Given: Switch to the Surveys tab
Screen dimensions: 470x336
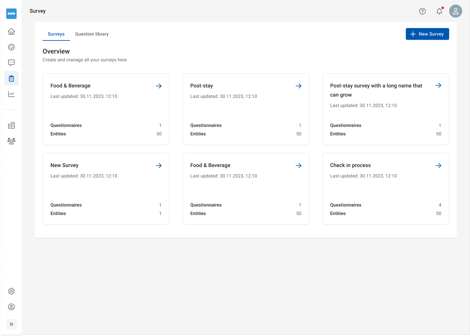Looking at the screenshot, I should [x=56, y=34].
